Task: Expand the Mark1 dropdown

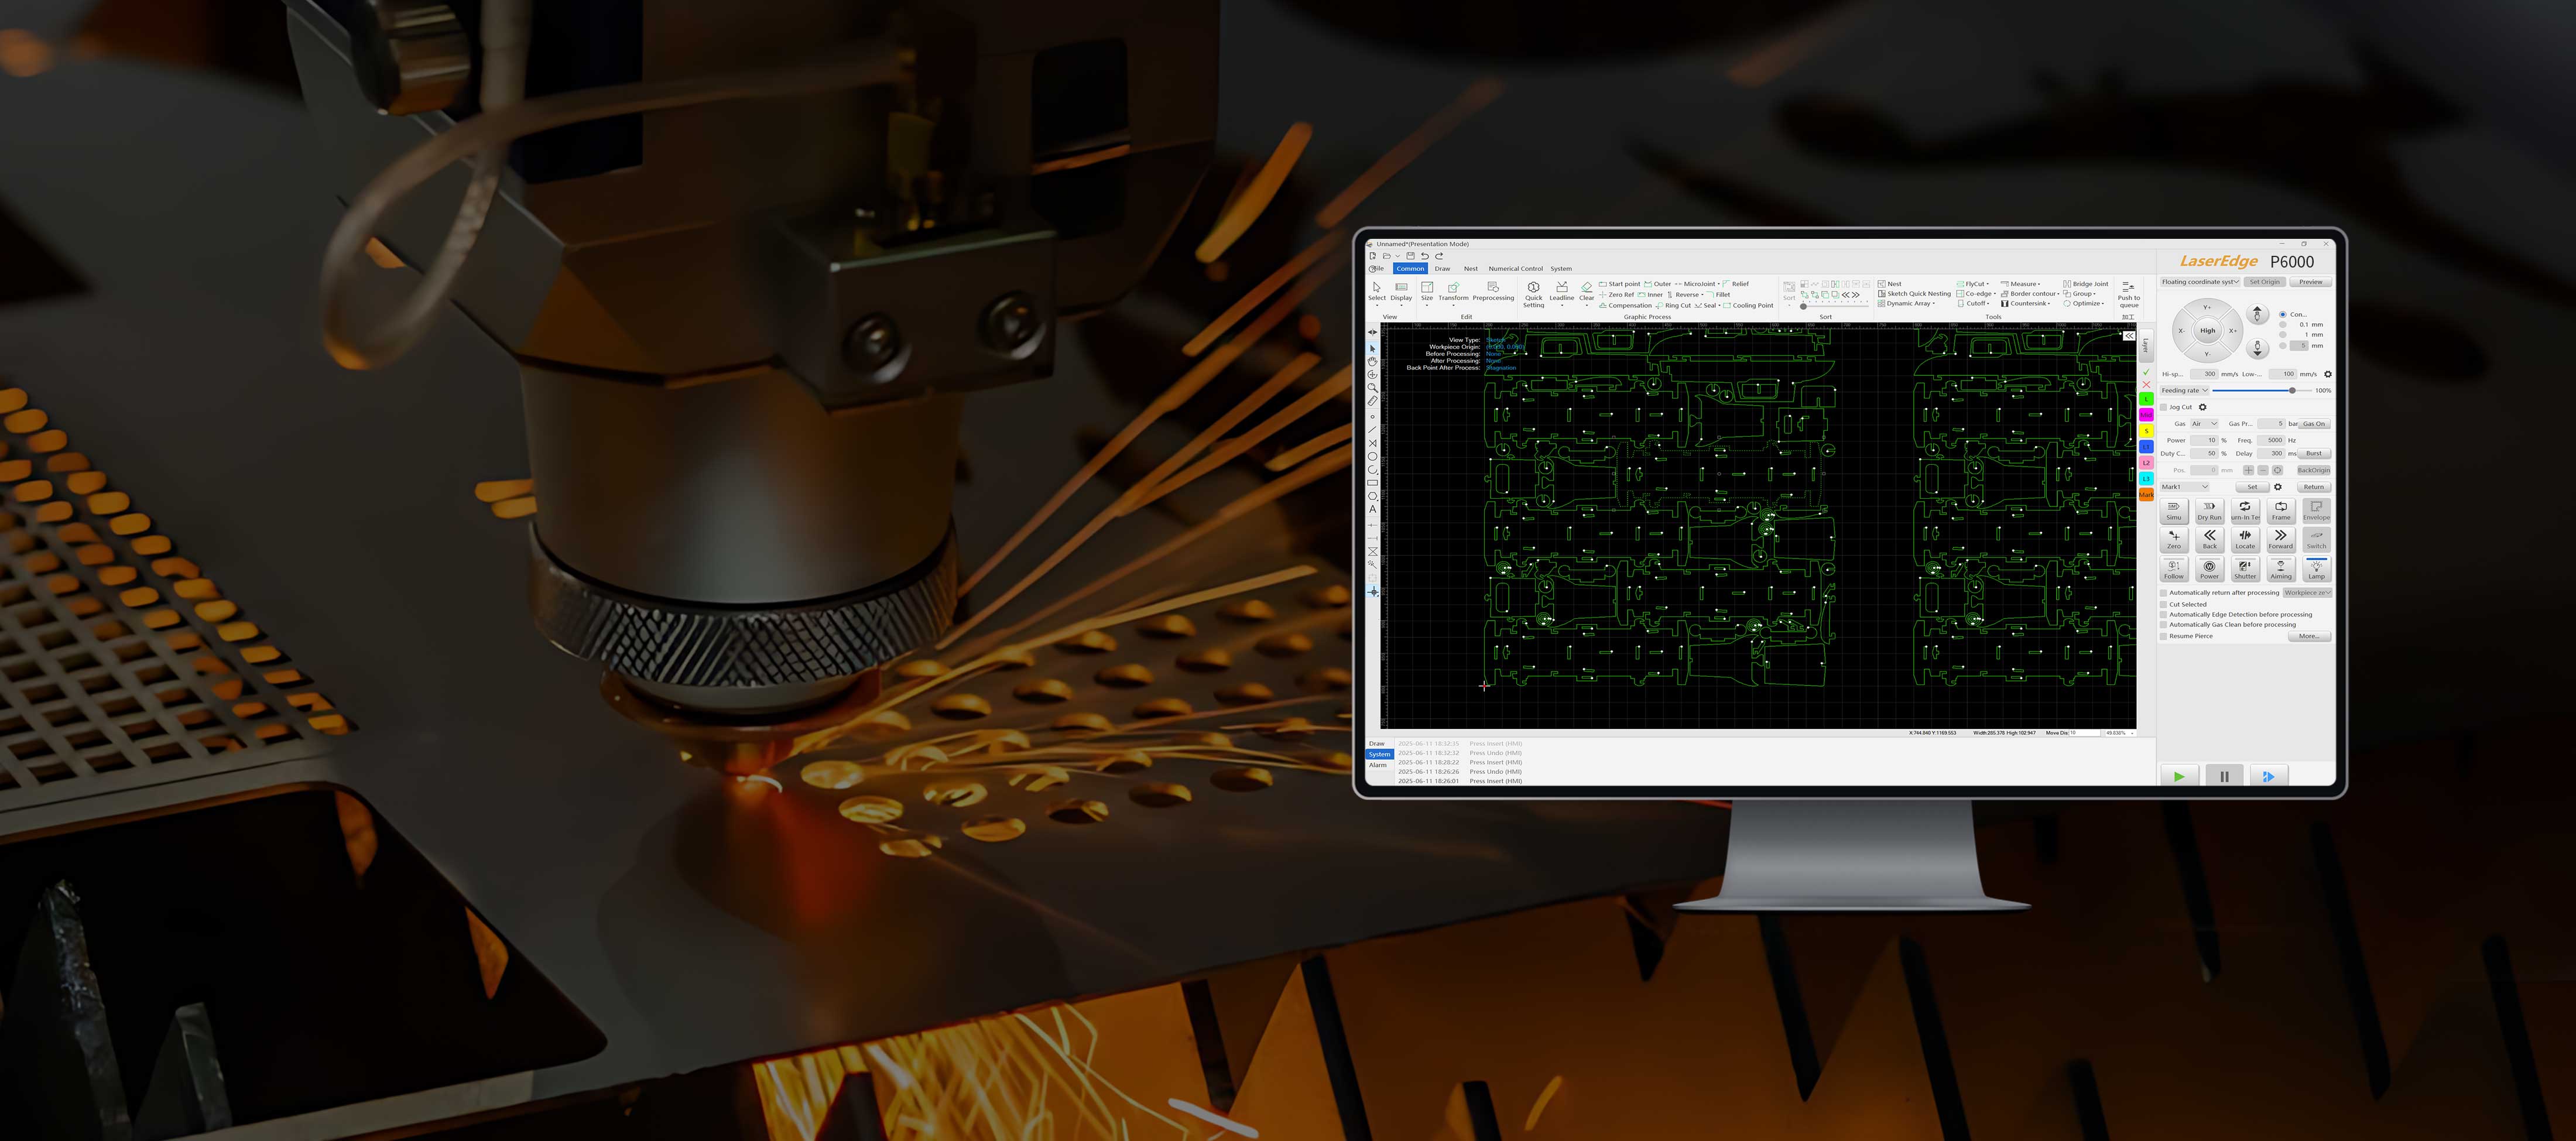Action: [x=2185, y=487]
